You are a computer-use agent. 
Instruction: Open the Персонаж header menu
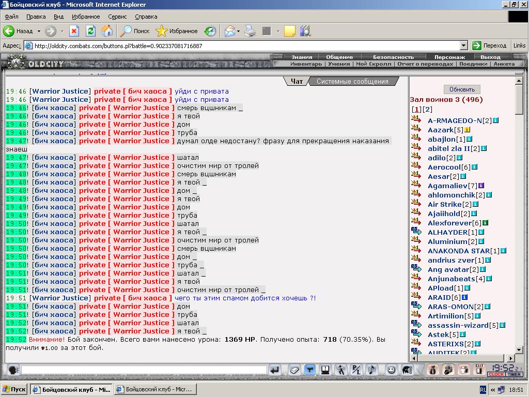449,57
